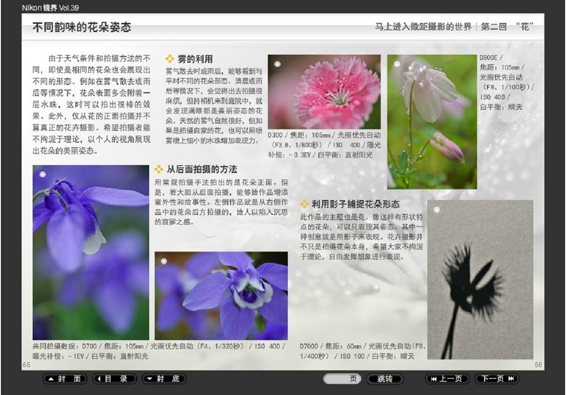Click the yellow icon beside 雾的利用

(x=170, y=58)
